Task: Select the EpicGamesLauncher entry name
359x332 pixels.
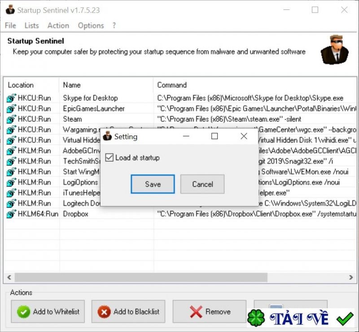Action: click(x=94, y=109)
